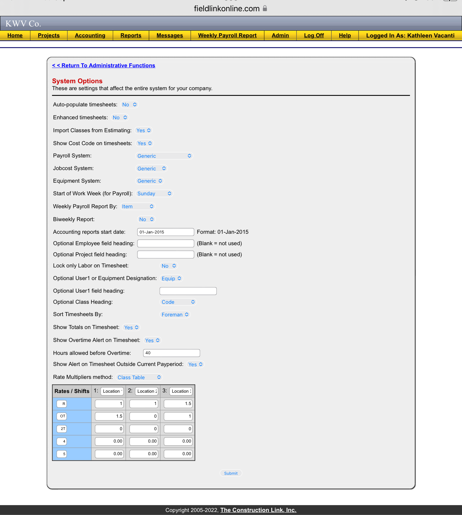Toggle Lock only Labor on Timesheet selector
Image resolution: width=462 pixels, height=515 pixels.
pyautogui.click(x=168, y=266)
